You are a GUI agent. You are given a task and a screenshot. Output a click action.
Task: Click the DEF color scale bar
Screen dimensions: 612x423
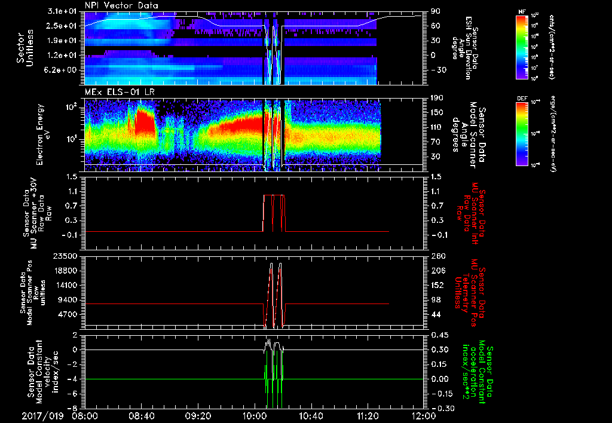(x=522, y=133)
